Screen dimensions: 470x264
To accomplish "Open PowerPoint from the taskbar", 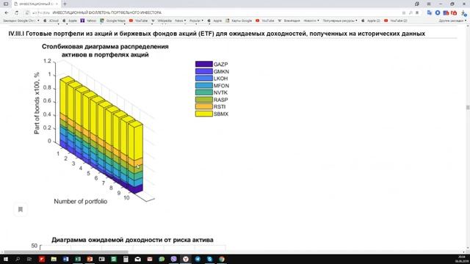I will click(90, 259).
